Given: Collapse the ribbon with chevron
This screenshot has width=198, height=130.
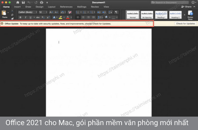Looking at the screenshot, I should click(x=195, y=7).
